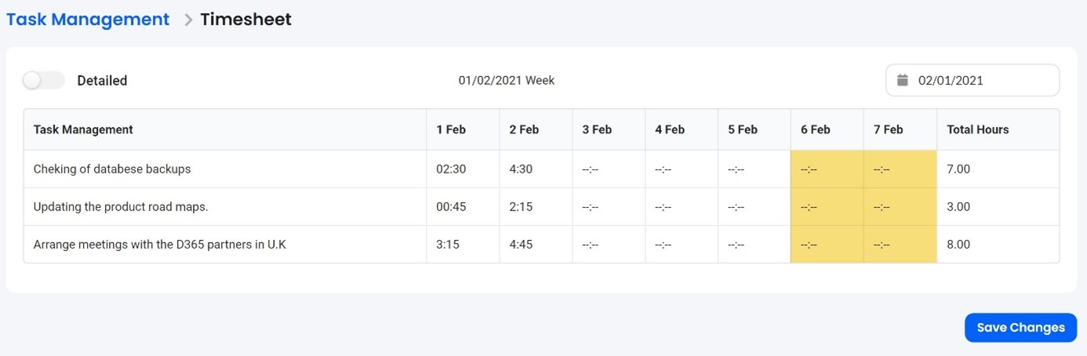Select 6 Feb yellow cell for database backups
Viewport: 1087px width, 356px height.
coord(827,169)
